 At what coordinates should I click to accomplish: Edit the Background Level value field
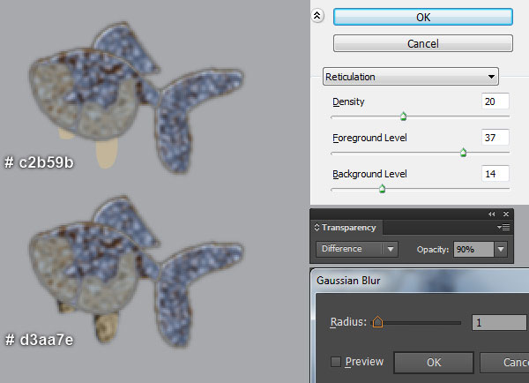(495, 174)
